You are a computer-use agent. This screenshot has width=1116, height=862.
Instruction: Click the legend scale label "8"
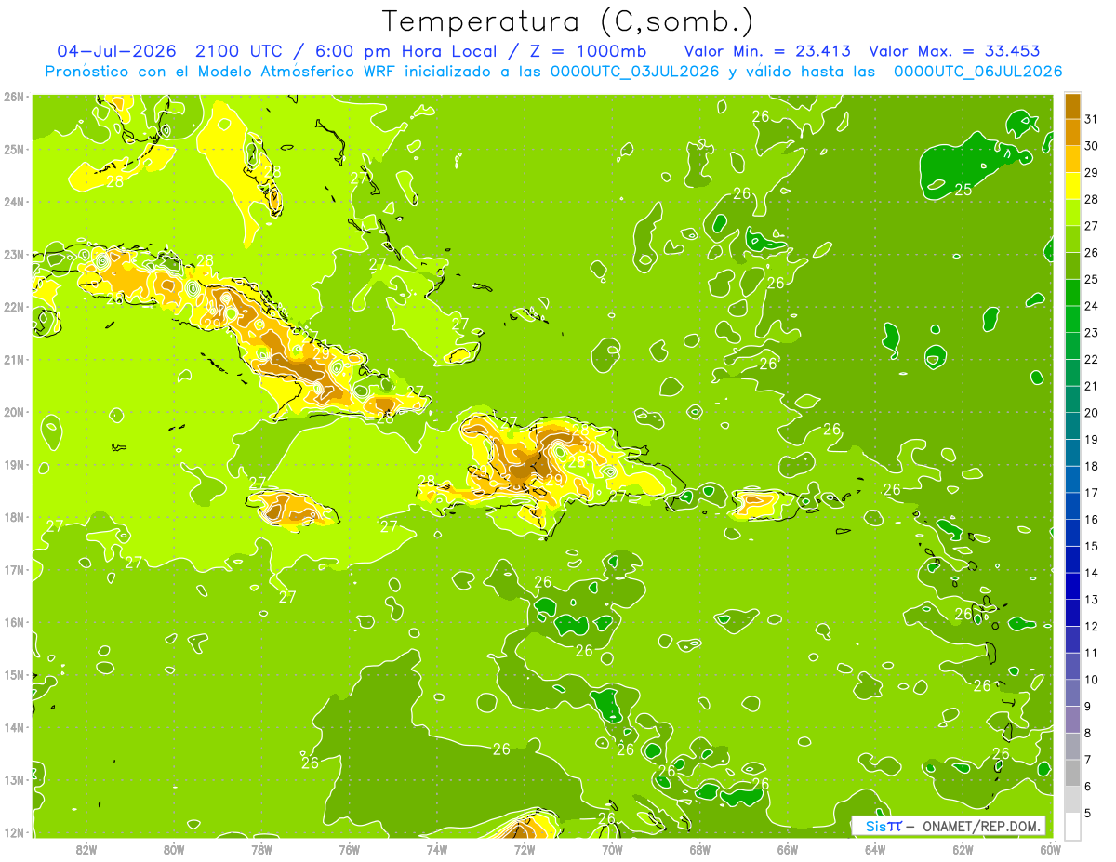pos(1089,733)
